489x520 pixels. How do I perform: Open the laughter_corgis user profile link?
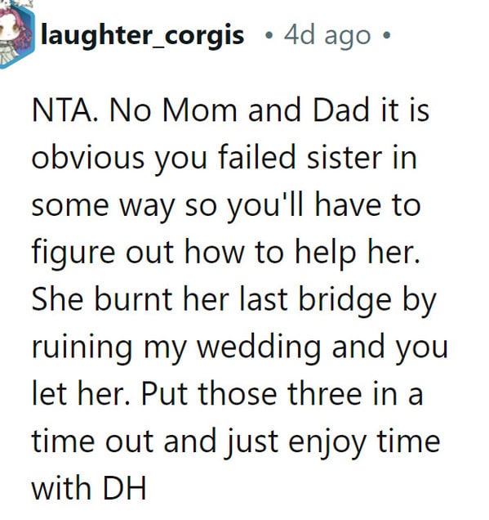pos(142,35)
